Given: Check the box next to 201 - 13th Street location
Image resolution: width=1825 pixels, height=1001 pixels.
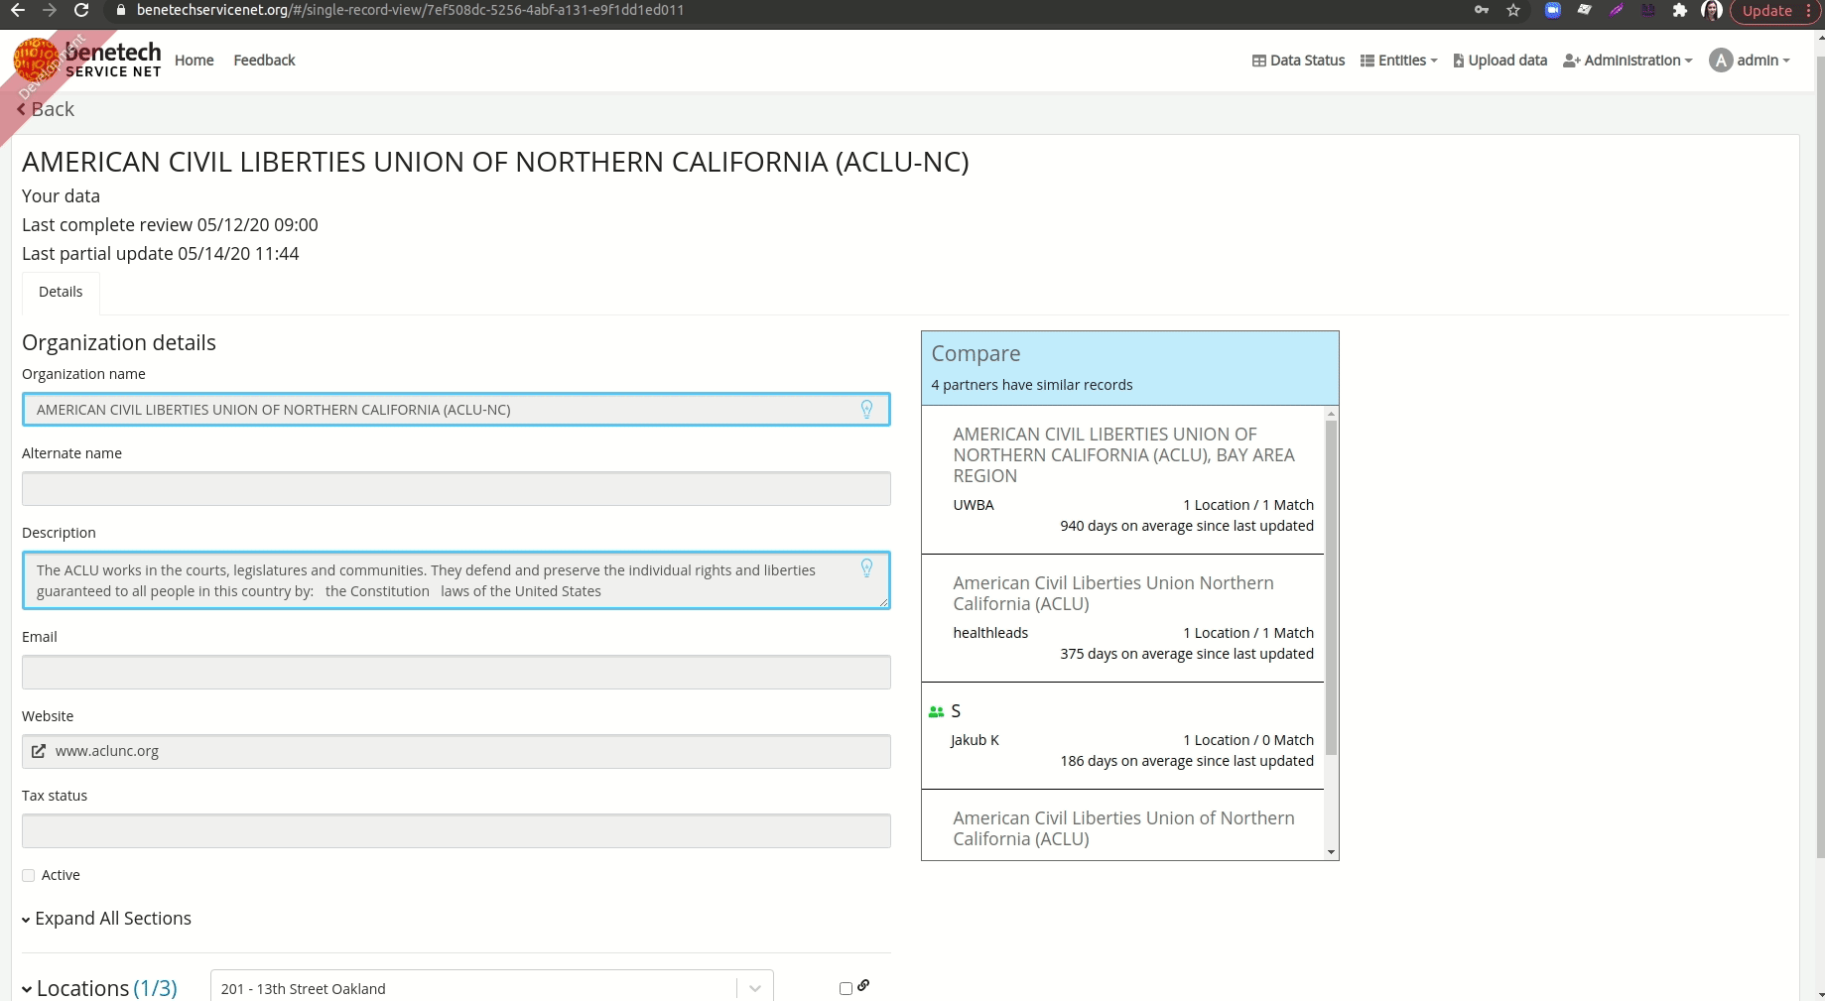Looking at the screenshot, I should pos(846,988).
